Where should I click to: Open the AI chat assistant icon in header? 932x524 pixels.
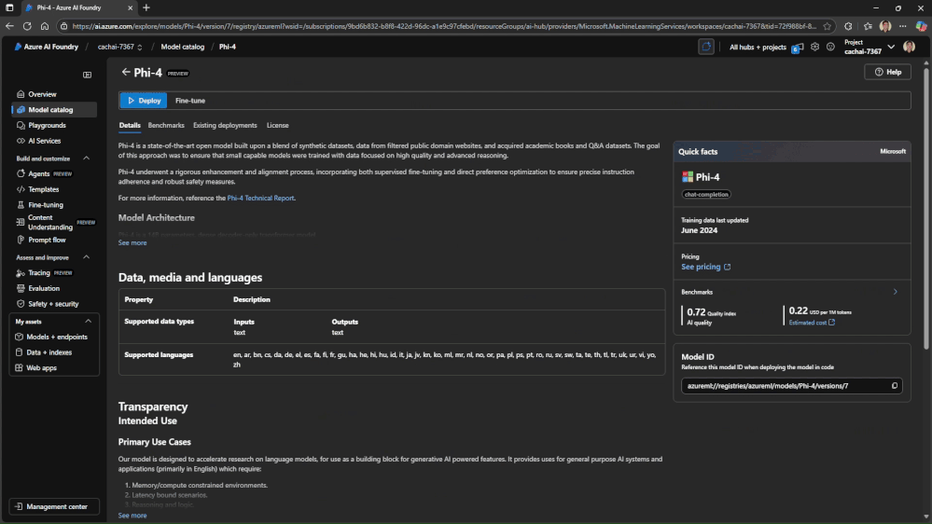point(706,47)
